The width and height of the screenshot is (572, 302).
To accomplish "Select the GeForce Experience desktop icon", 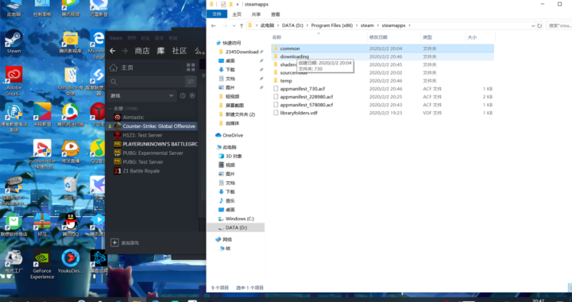I will click(x=42, y=264).
